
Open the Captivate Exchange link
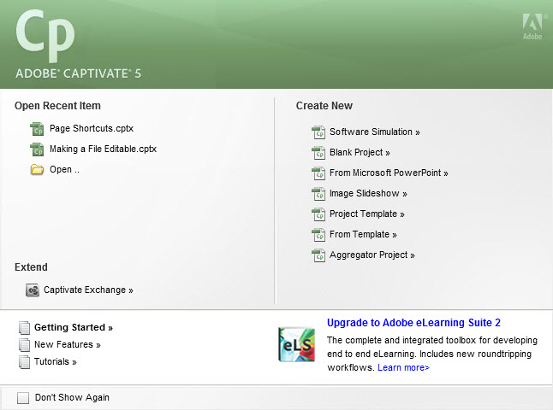coord(88,290)
